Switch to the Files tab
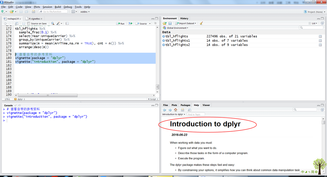Viewport: 327px width, 177px height. (x=165, y=105)
